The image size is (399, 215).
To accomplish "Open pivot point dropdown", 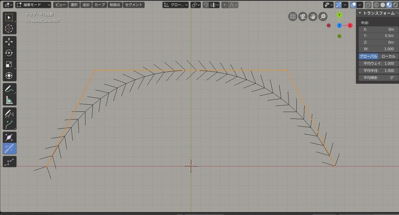I will tap(196, 5).
